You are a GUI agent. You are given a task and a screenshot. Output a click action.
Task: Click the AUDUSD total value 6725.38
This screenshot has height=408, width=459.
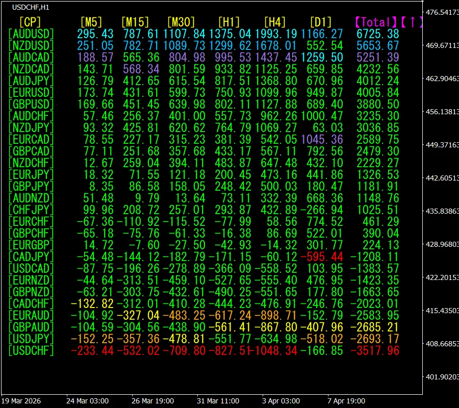coord(378,34)
